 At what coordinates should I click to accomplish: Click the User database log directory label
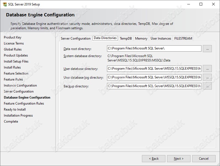coord(84,78)
